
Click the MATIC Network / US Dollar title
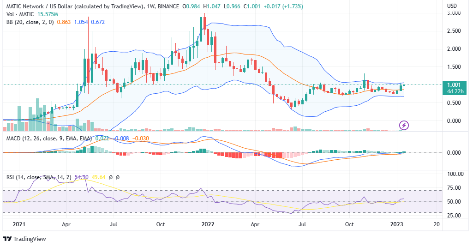point(75,6)
